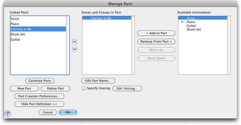The width and height of the screenshot is (241, 125).
Task: Move selected linked part down with arrow
Action: coord(75,49)
